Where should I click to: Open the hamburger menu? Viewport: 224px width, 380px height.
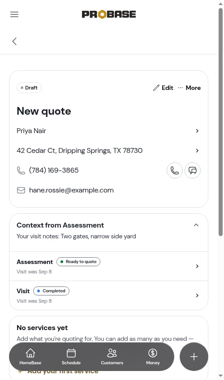pos(14,14)
